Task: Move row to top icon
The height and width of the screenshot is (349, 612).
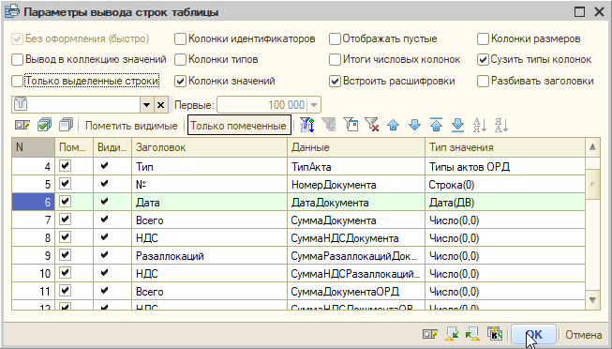Action: click(437, 126)
